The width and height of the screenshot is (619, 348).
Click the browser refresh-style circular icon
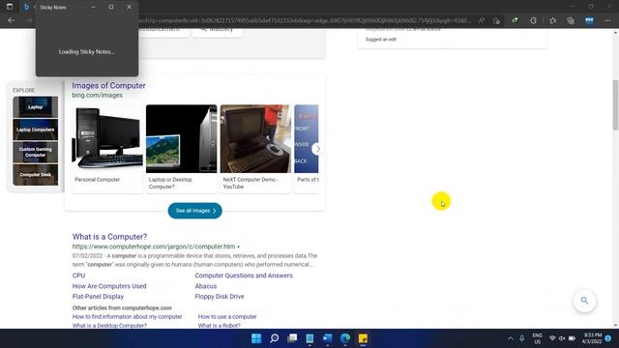point(533,20)
